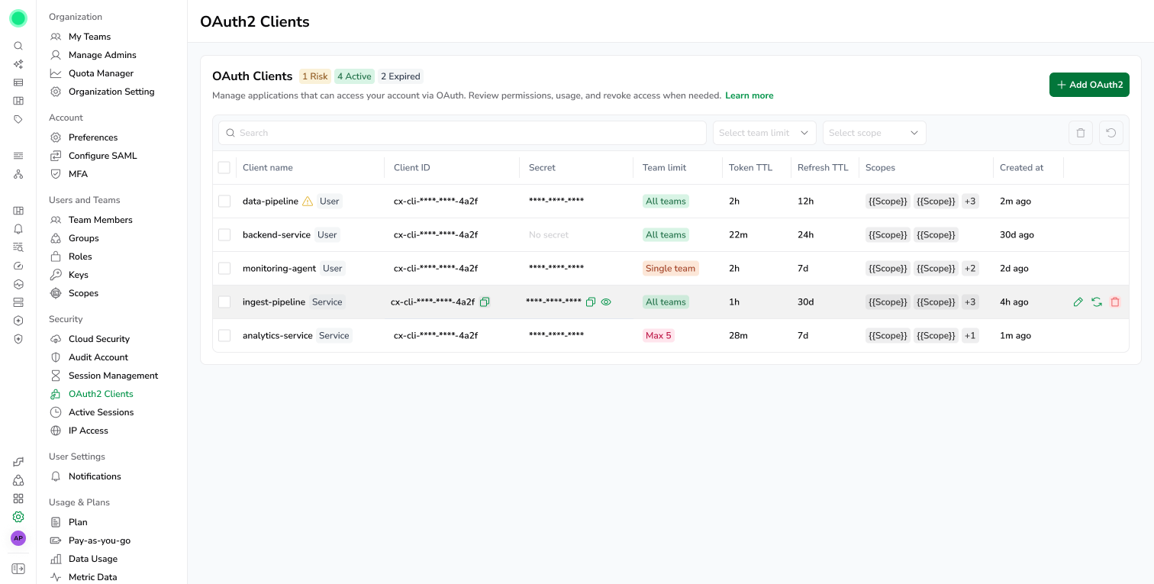Click the tag icon in the left rail
Screen dimensions: 1154x584
[x=18, y=119]
